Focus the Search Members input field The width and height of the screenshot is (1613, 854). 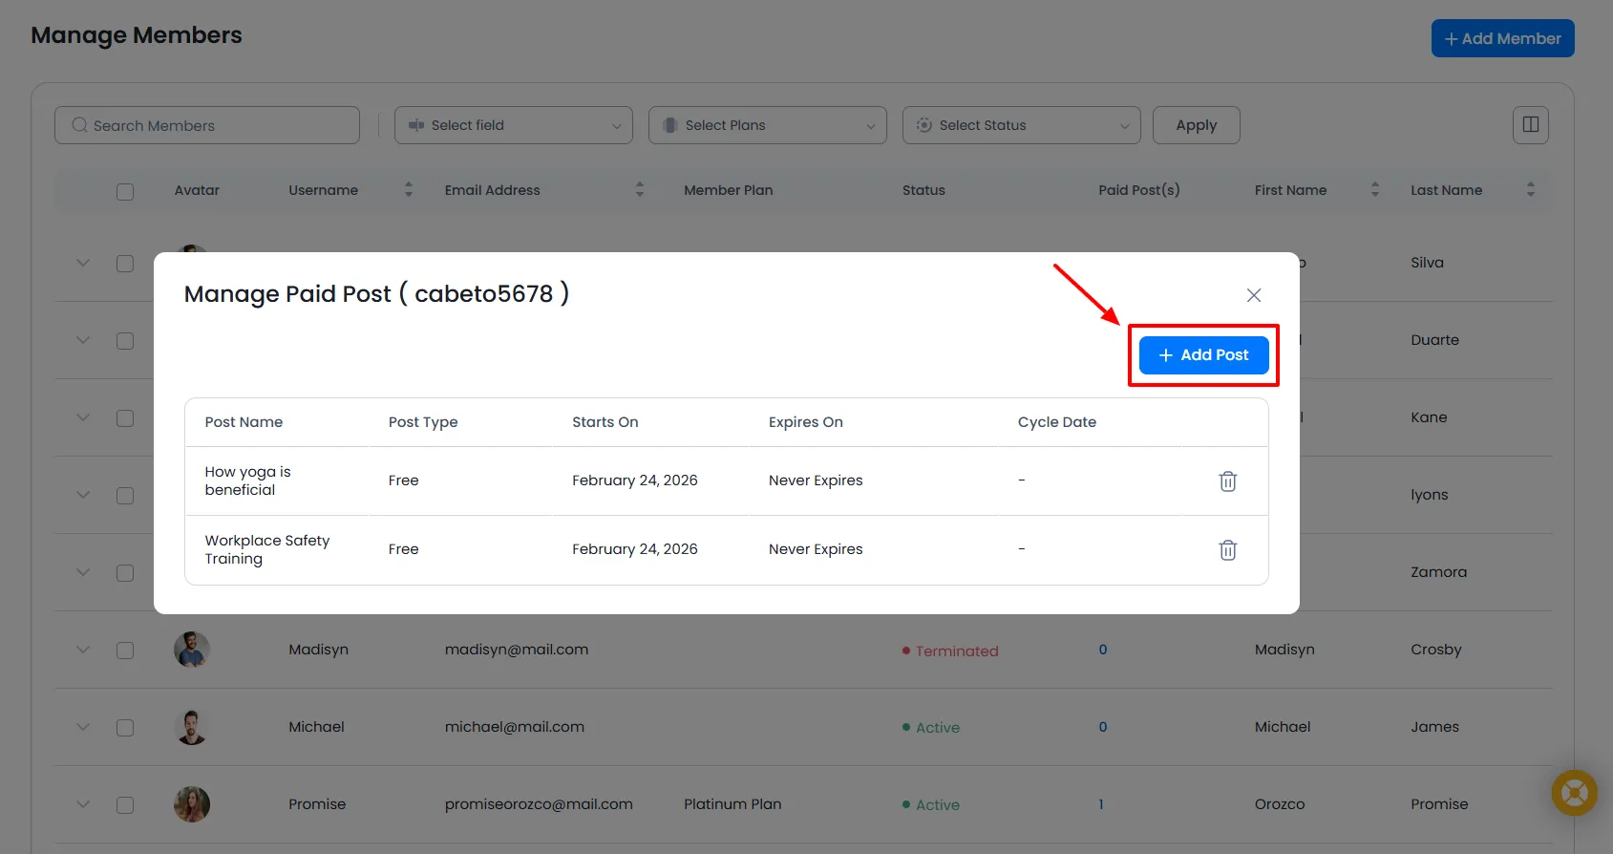pyautogui.click(x=207, y=125)
